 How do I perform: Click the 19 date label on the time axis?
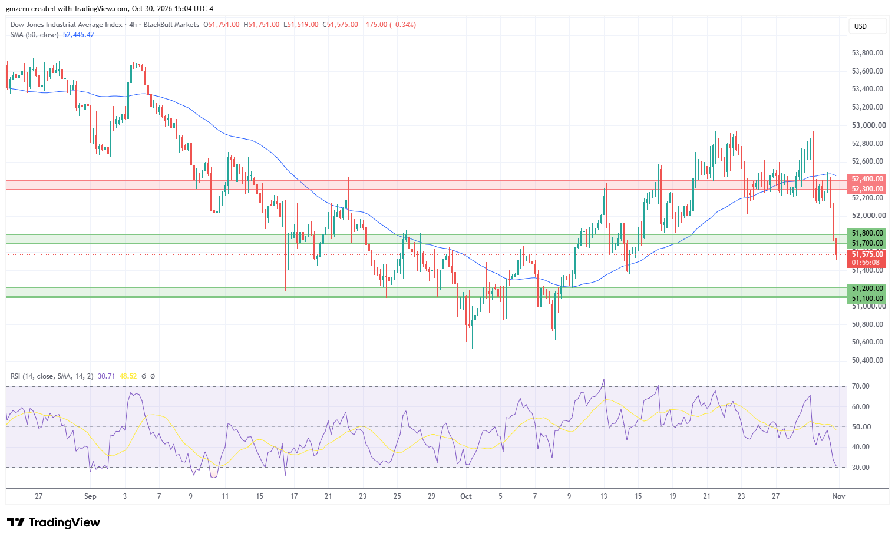[x=672, y=496]
